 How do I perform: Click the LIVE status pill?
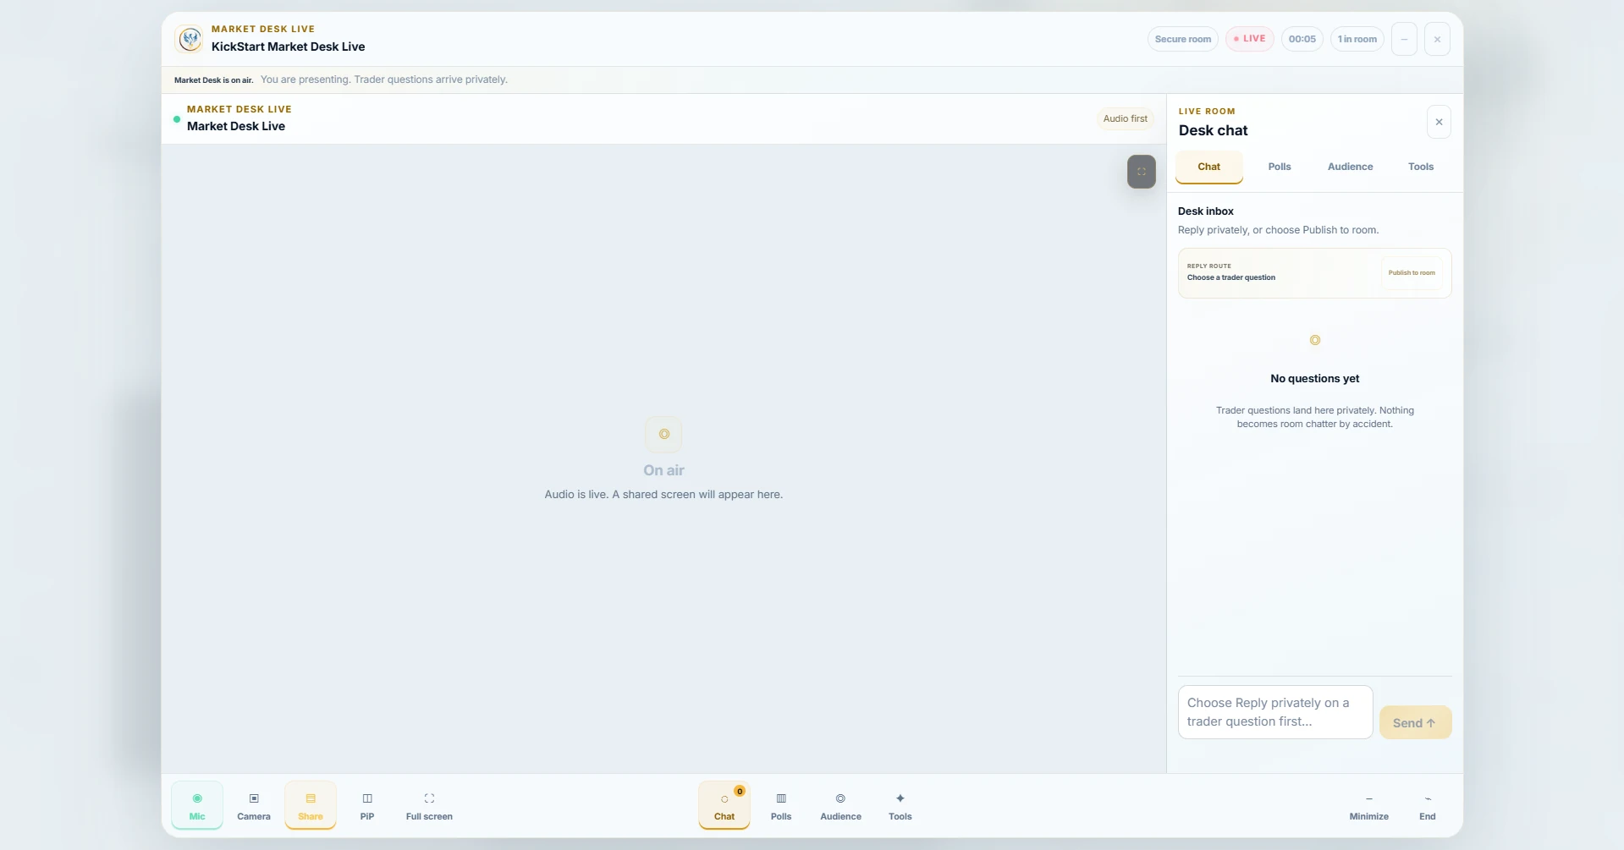coord(1250,39)
